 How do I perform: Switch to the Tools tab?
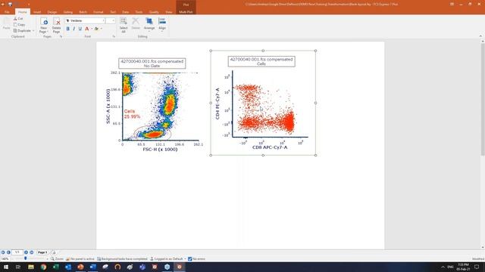pyautogui.click(x=139, y=12)
